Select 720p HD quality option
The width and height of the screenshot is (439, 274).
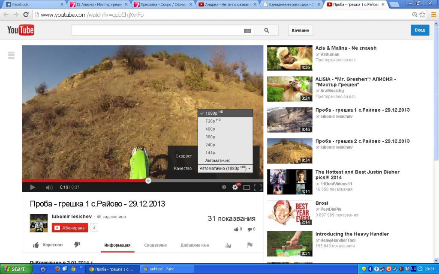[226, 121]
